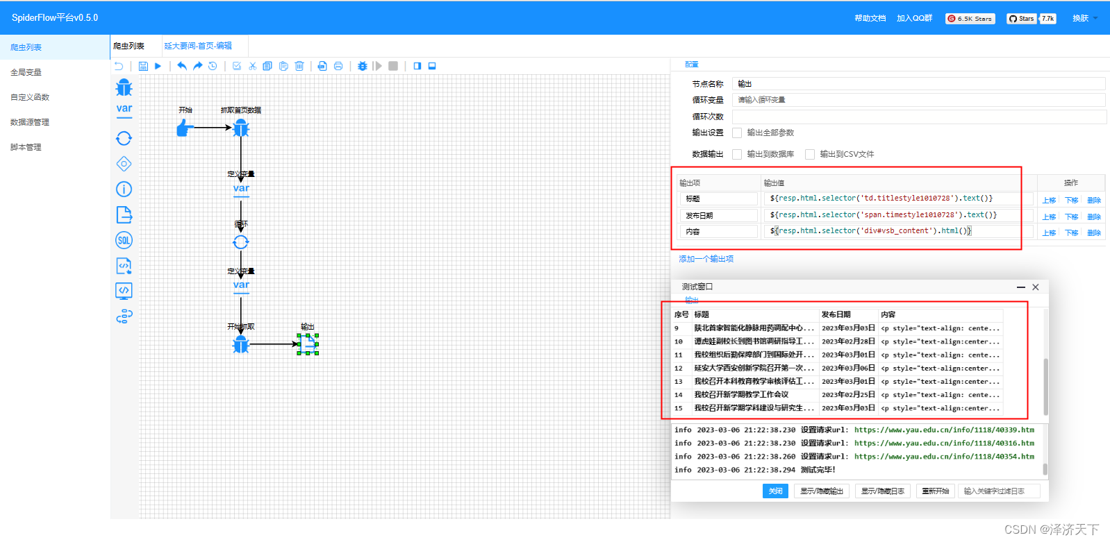
Task: Open 帮助文档 link in header
Action: [870, 18]
